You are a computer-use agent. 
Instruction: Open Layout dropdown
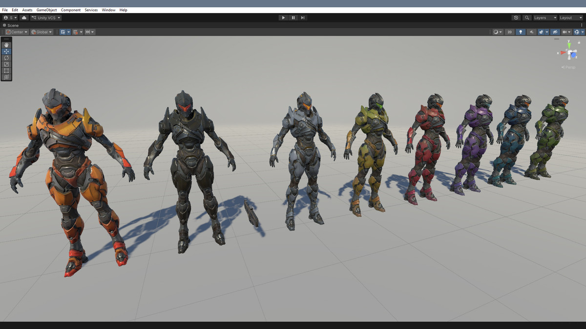[x=571, y=18]
